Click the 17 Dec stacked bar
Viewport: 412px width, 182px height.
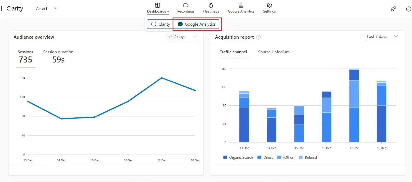[354, 105]
